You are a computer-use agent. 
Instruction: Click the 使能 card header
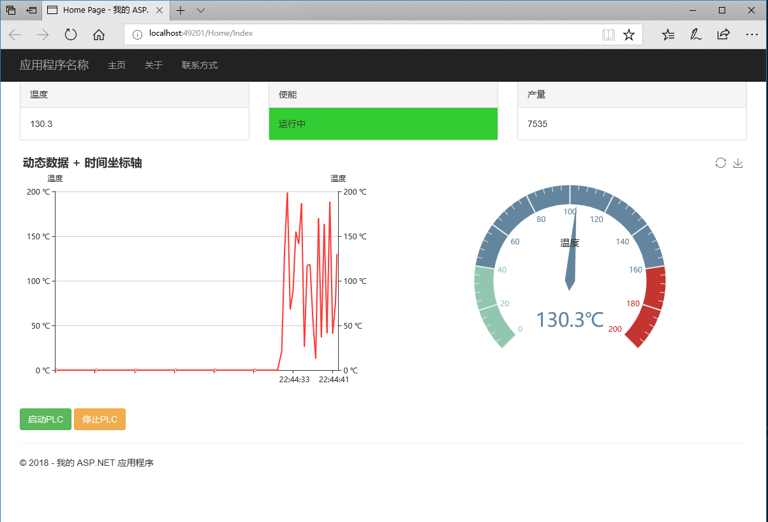point(383,94)
